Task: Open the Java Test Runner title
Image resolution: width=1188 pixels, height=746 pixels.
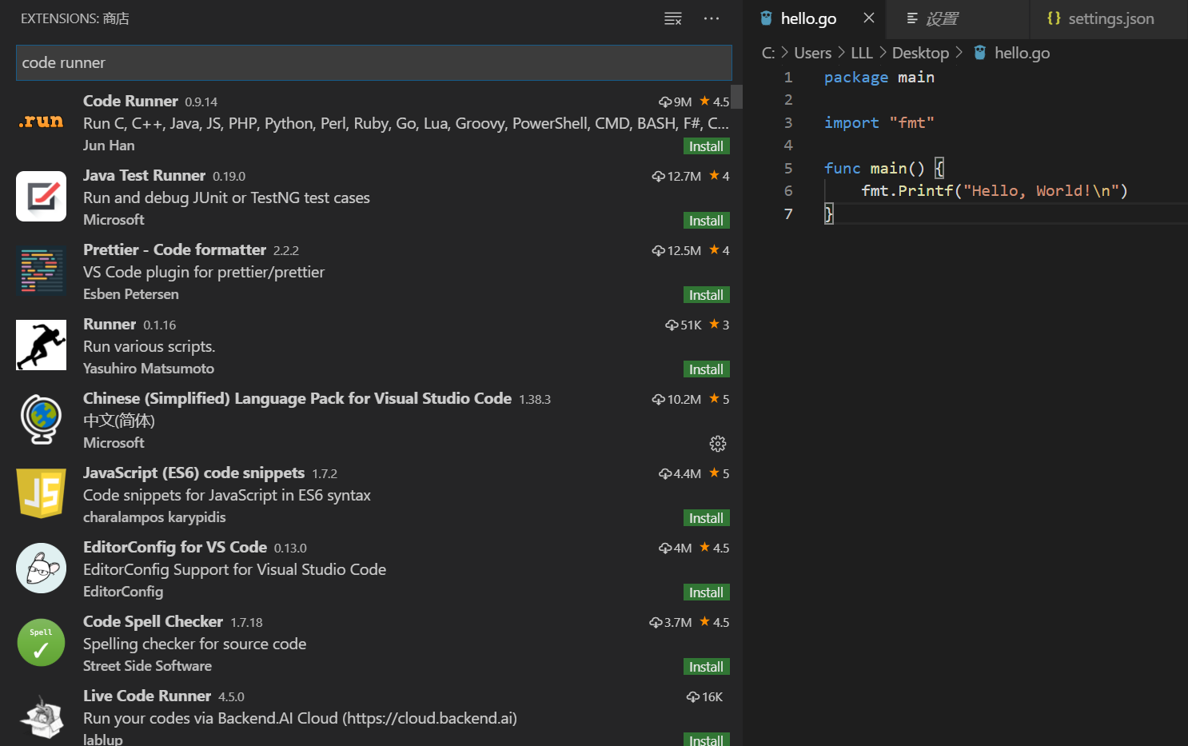Action: click(x=144, y=175)
